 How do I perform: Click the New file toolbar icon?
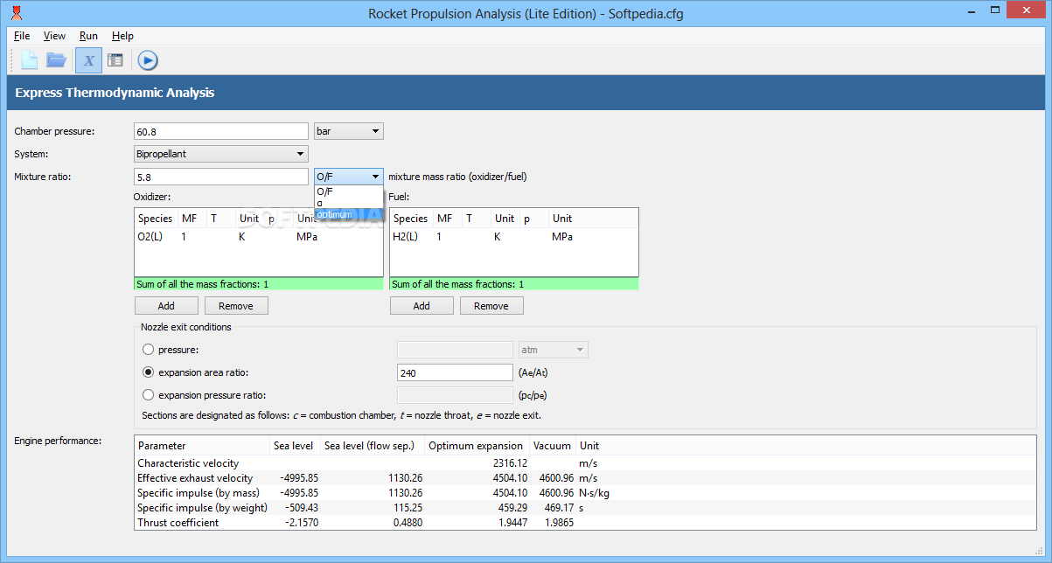[30, 60]
